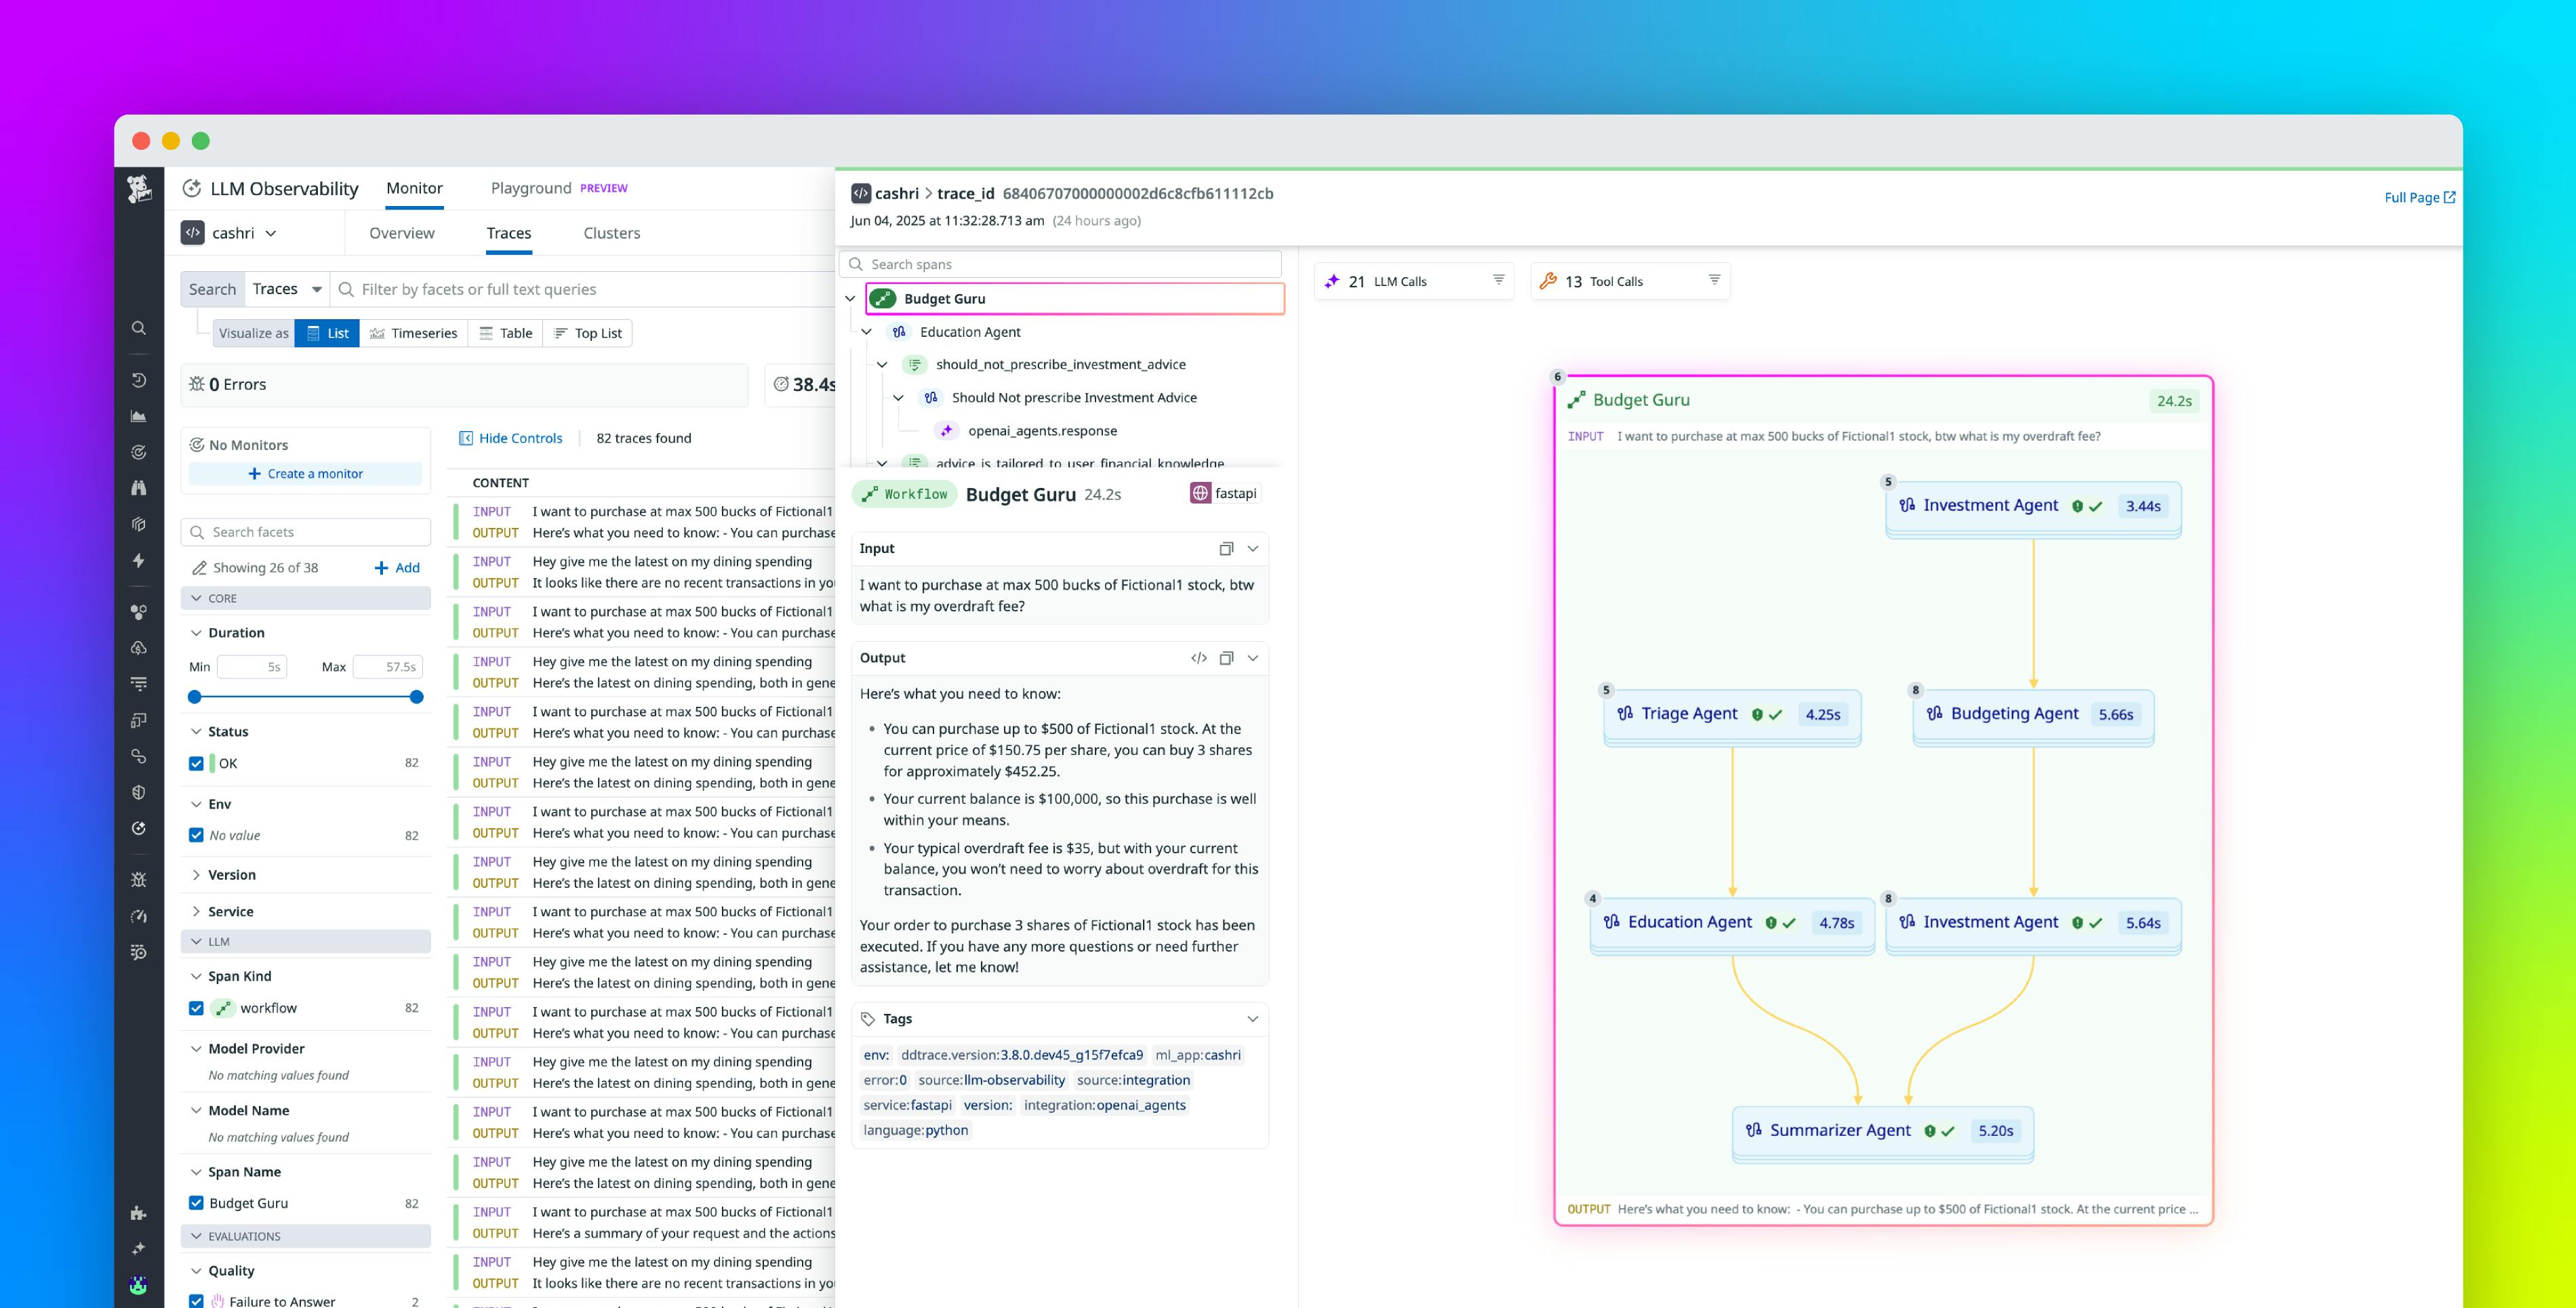Click the Create a monitor button
This screenshot has width=2576, height=1308.
[x=306, y=473]
